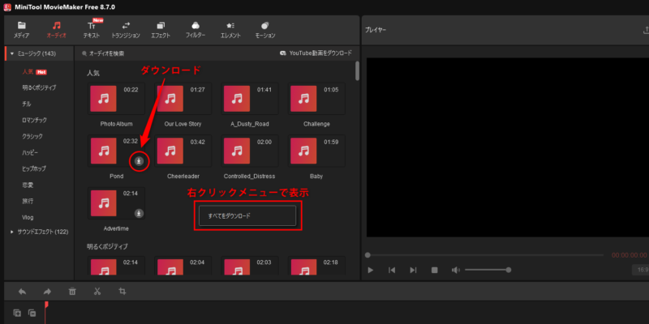
Task: Select the ヒップホップ category
Action: [x=34, y=169]
